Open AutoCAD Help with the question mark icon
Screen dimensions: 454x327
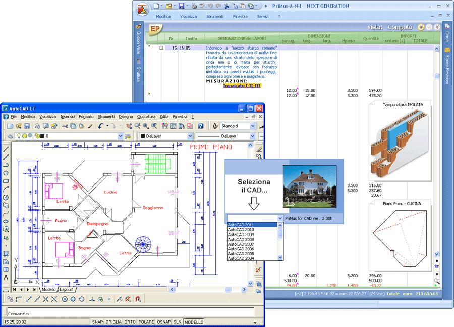(200, 126)
